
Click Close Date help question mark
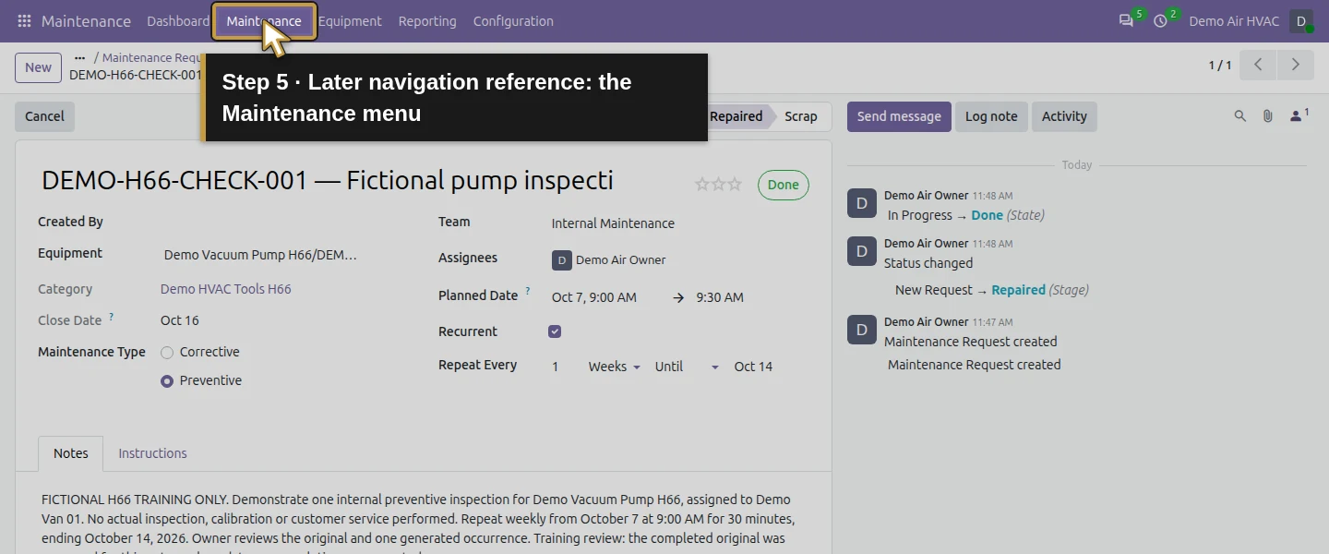[x=112, y=317]
